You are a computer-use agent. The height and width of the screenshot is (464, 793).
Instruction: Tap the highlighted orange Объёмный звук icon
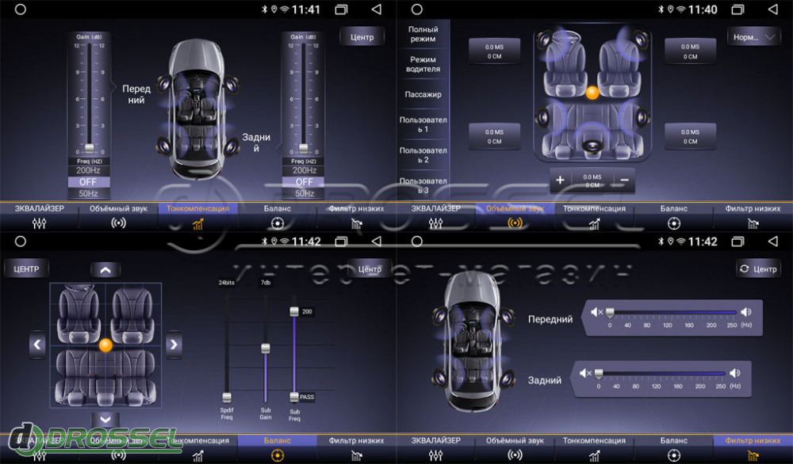[x=515, y=223]
